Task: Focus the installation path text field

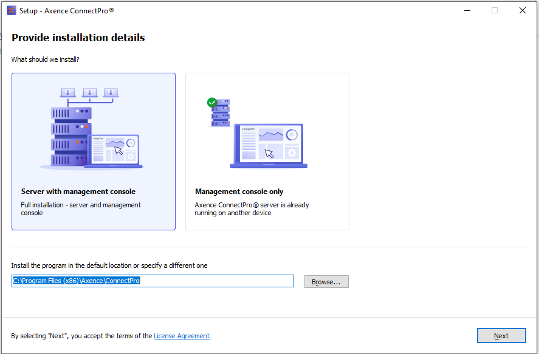Action: point(153,281)
